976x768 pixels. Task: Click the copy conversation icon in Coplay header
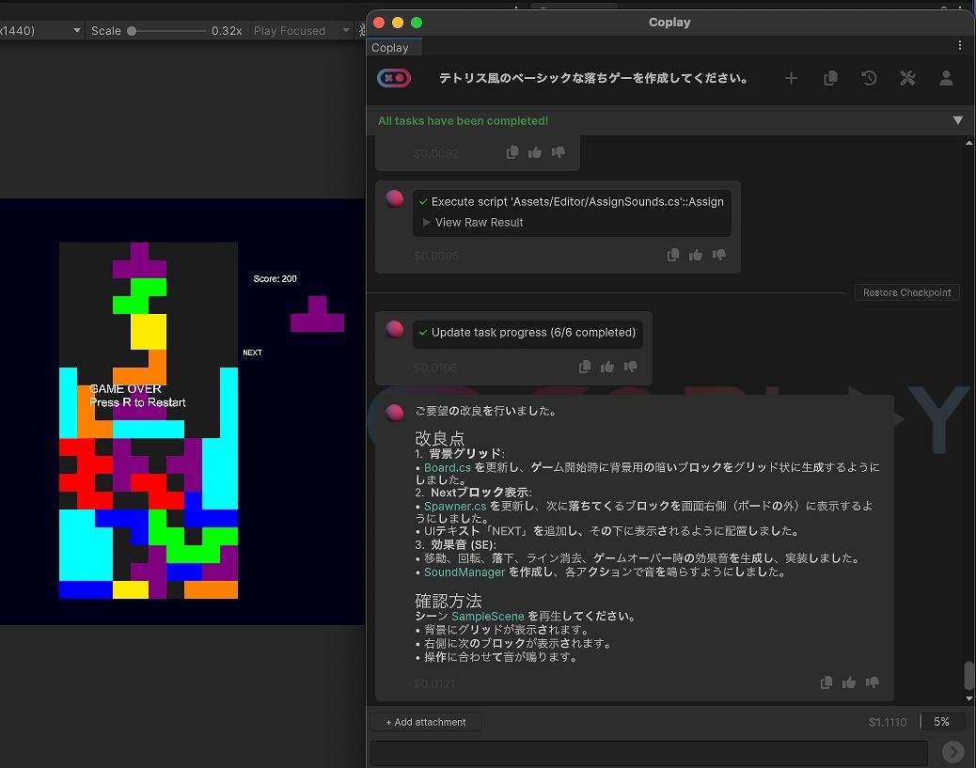pos(830,79)
